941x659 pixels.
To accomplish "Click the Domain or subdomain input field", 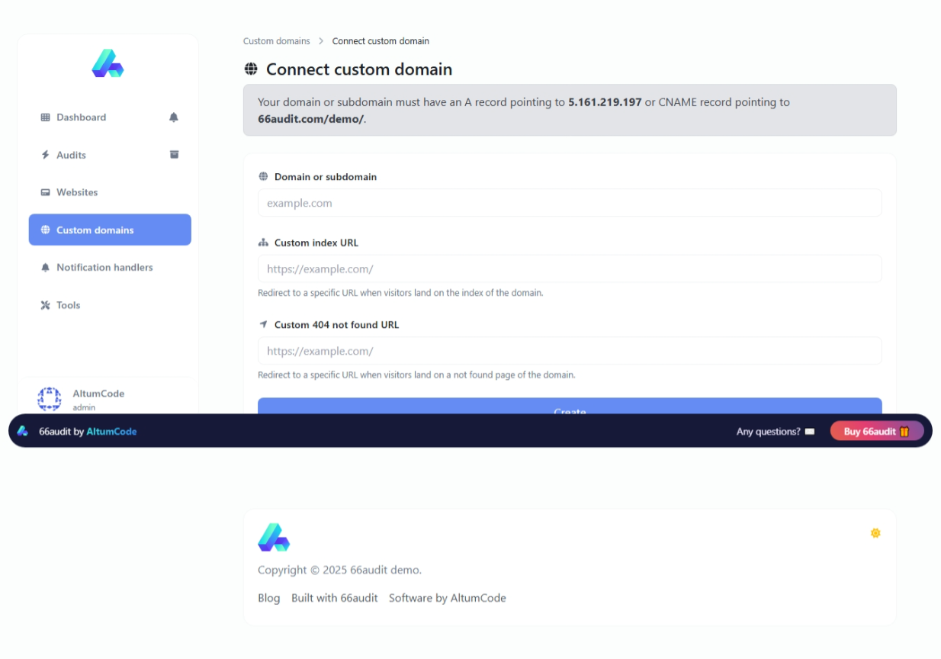I will click(x=570, y=203).
